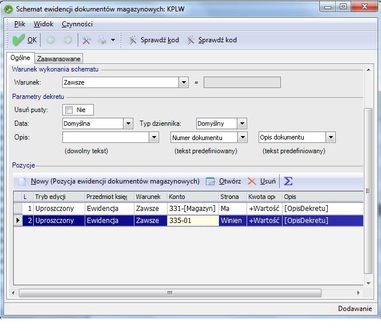Open the Czynności menu

77,24
